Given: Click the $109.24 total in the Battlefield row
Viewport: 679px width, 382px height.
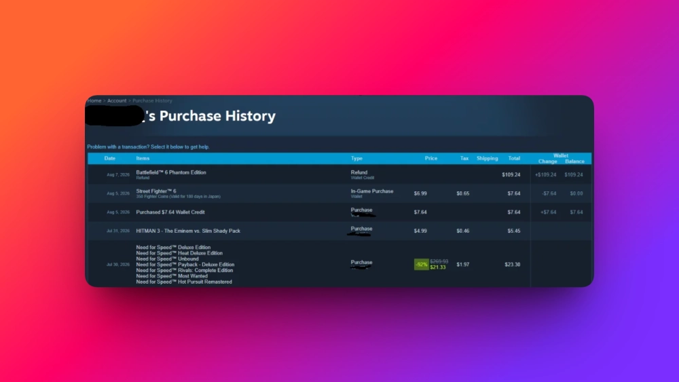Looking at the screenshot, I should click(511, 175).
